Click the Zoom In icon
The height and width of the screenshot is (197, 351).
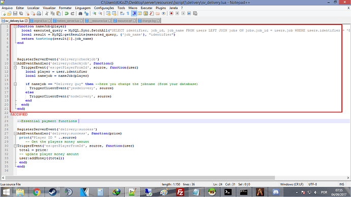coord(94,13)
